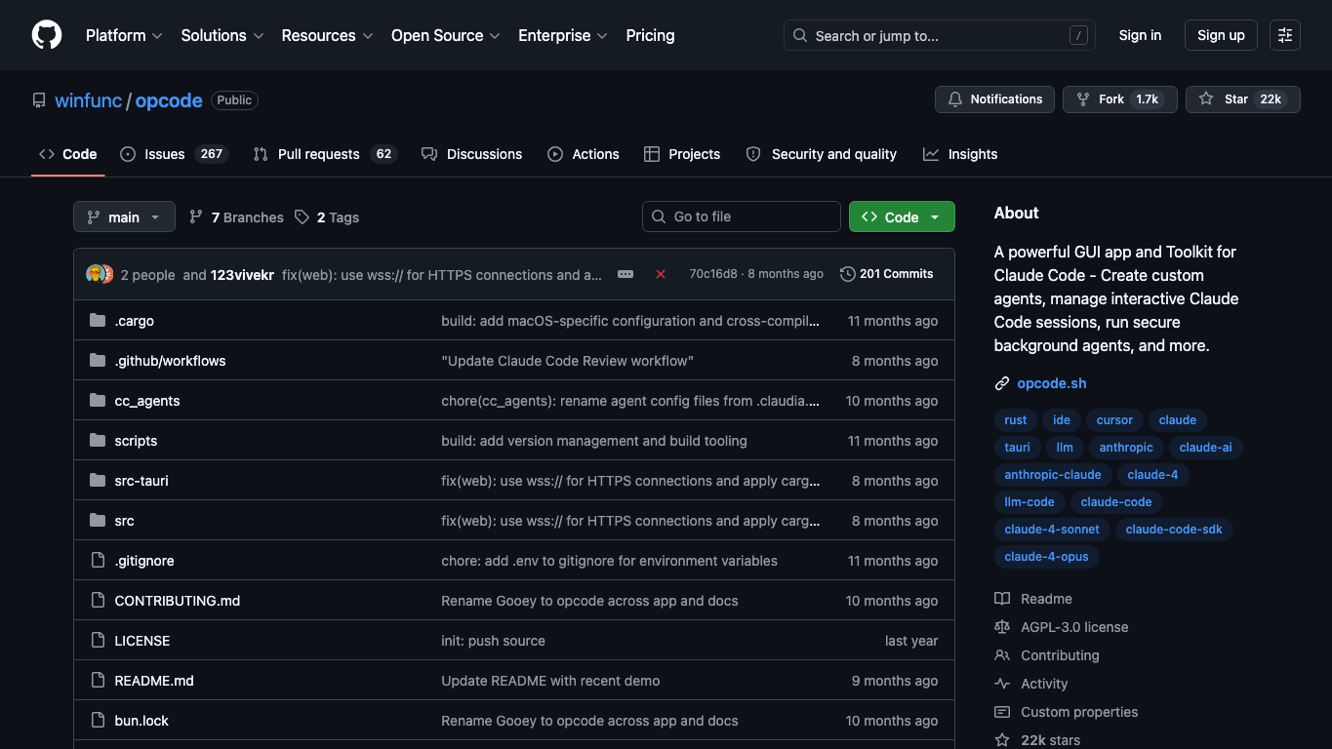Click the README.md file icon
The height and width of the screenshot is (749, 1332).
pos(98,681)
